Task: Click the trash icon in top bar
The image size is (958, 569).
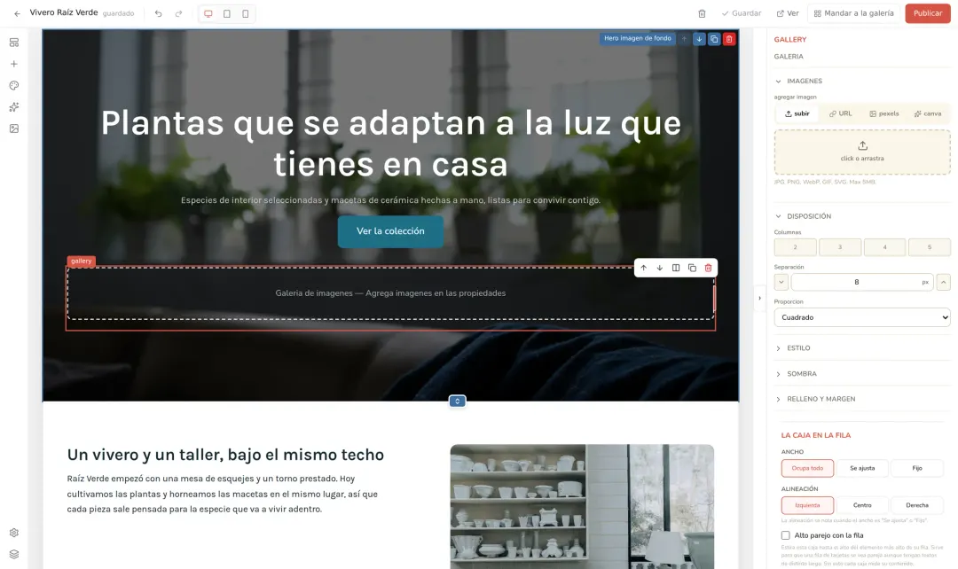Action: 702,13
